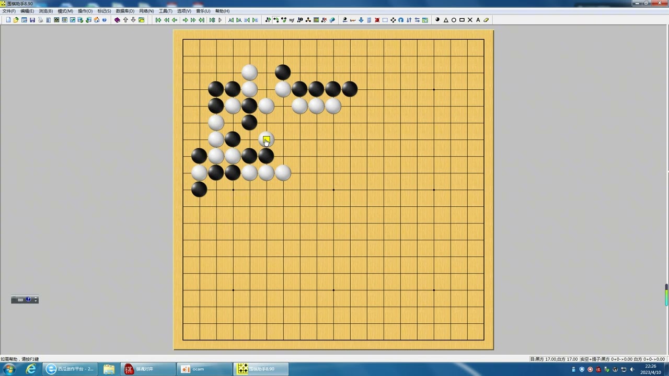Image resolution: width=669 pixels, height=376 pixels.
Task: Open the 编辑(E) menu
Action: tap(27, 11)
